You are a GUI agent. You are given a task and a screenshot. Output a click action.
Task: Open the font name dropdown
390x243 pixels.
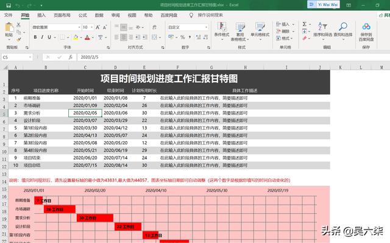pos(79,27)
